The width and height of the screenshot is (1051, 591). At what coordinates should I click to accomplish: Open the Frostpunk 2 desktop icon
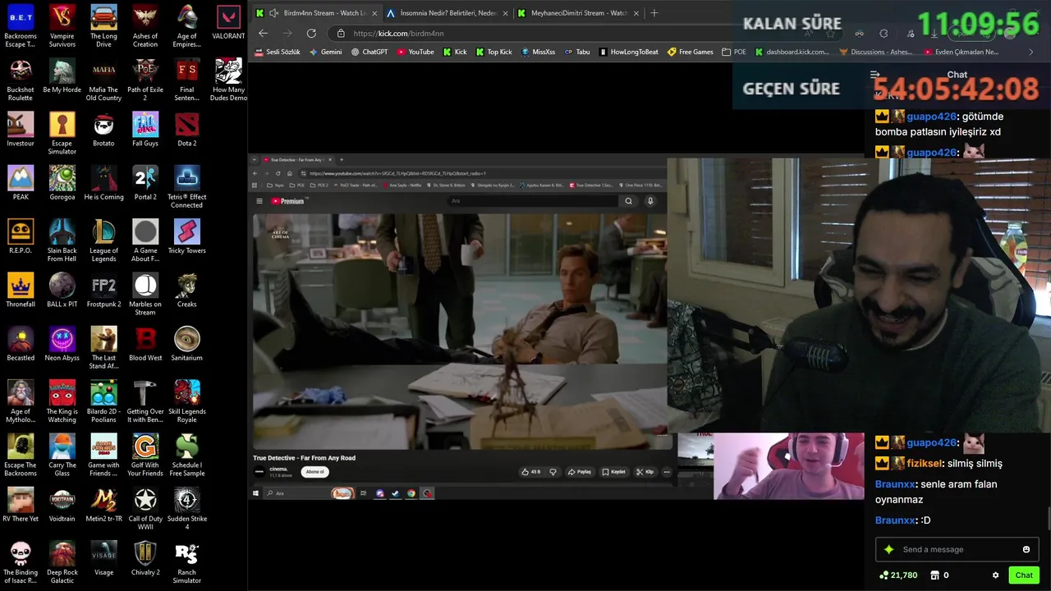coord(103,291)
